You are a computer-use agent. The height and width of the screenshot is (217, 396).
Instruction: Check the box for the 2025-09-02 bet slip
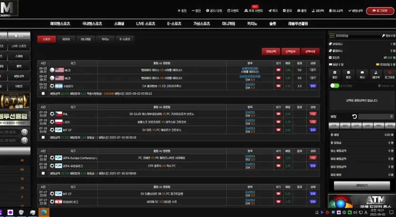coord(43,93)
